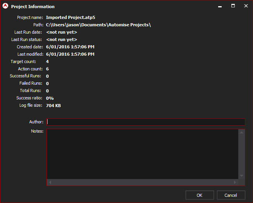Viewport: 253px width, 203px height.
Task: Click the Action count value 6
Action: click(47, 69)
